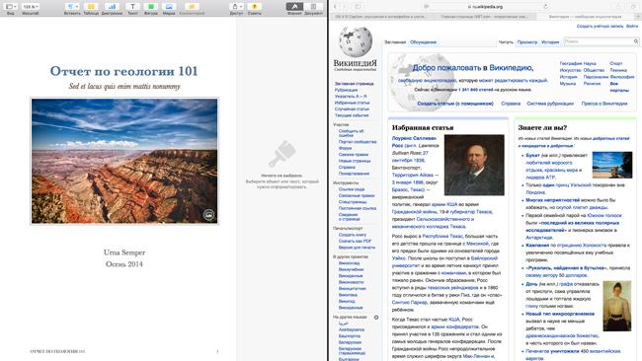Click the reload icon in Safari address bar

tap(545, 7)
